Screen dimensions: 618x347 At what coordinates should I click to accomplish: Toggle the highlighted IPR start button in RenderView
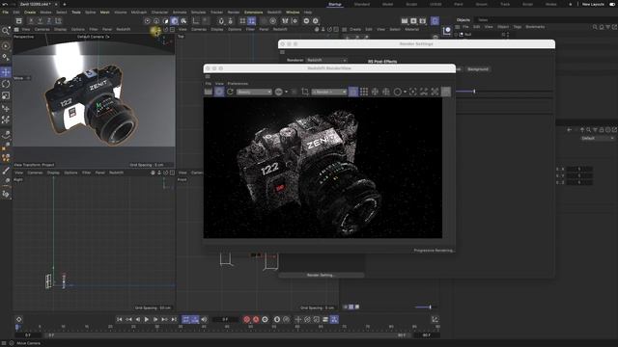[x=219, y=92]
